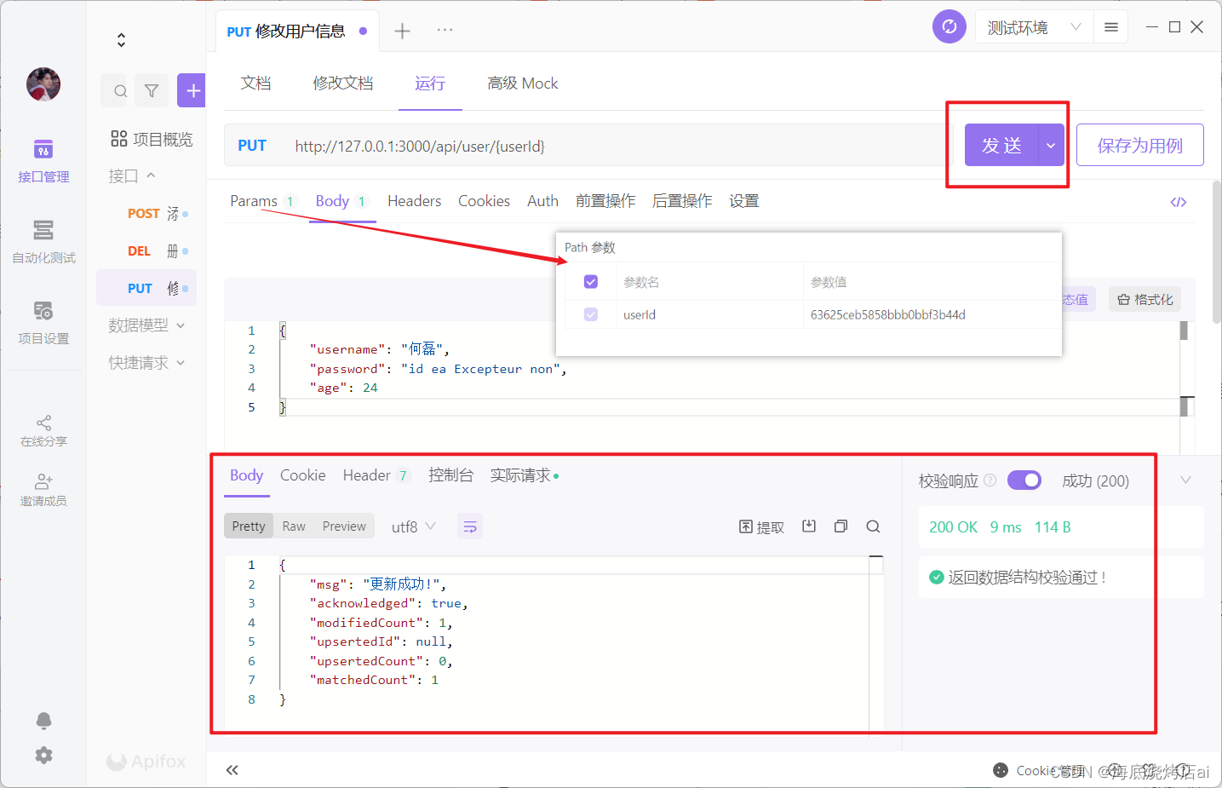Screen dimensions: 1222x788
Task: Select the Raw view mode
Action: (294, 526)
